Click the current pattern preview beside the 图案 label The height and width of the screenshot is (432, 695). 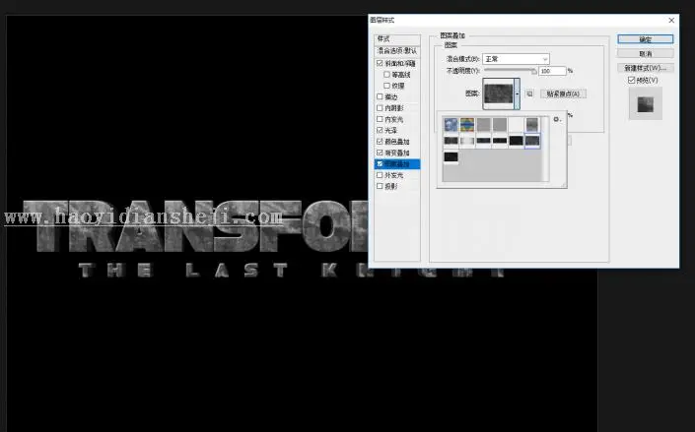tap(498, 93)
